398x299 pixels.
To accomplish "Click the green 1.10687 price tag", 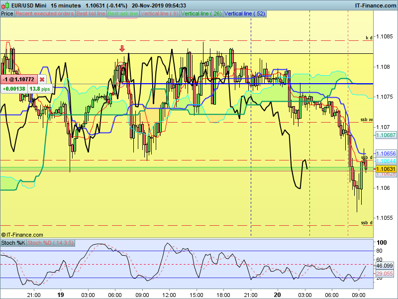I will click(x=386, y=135).
